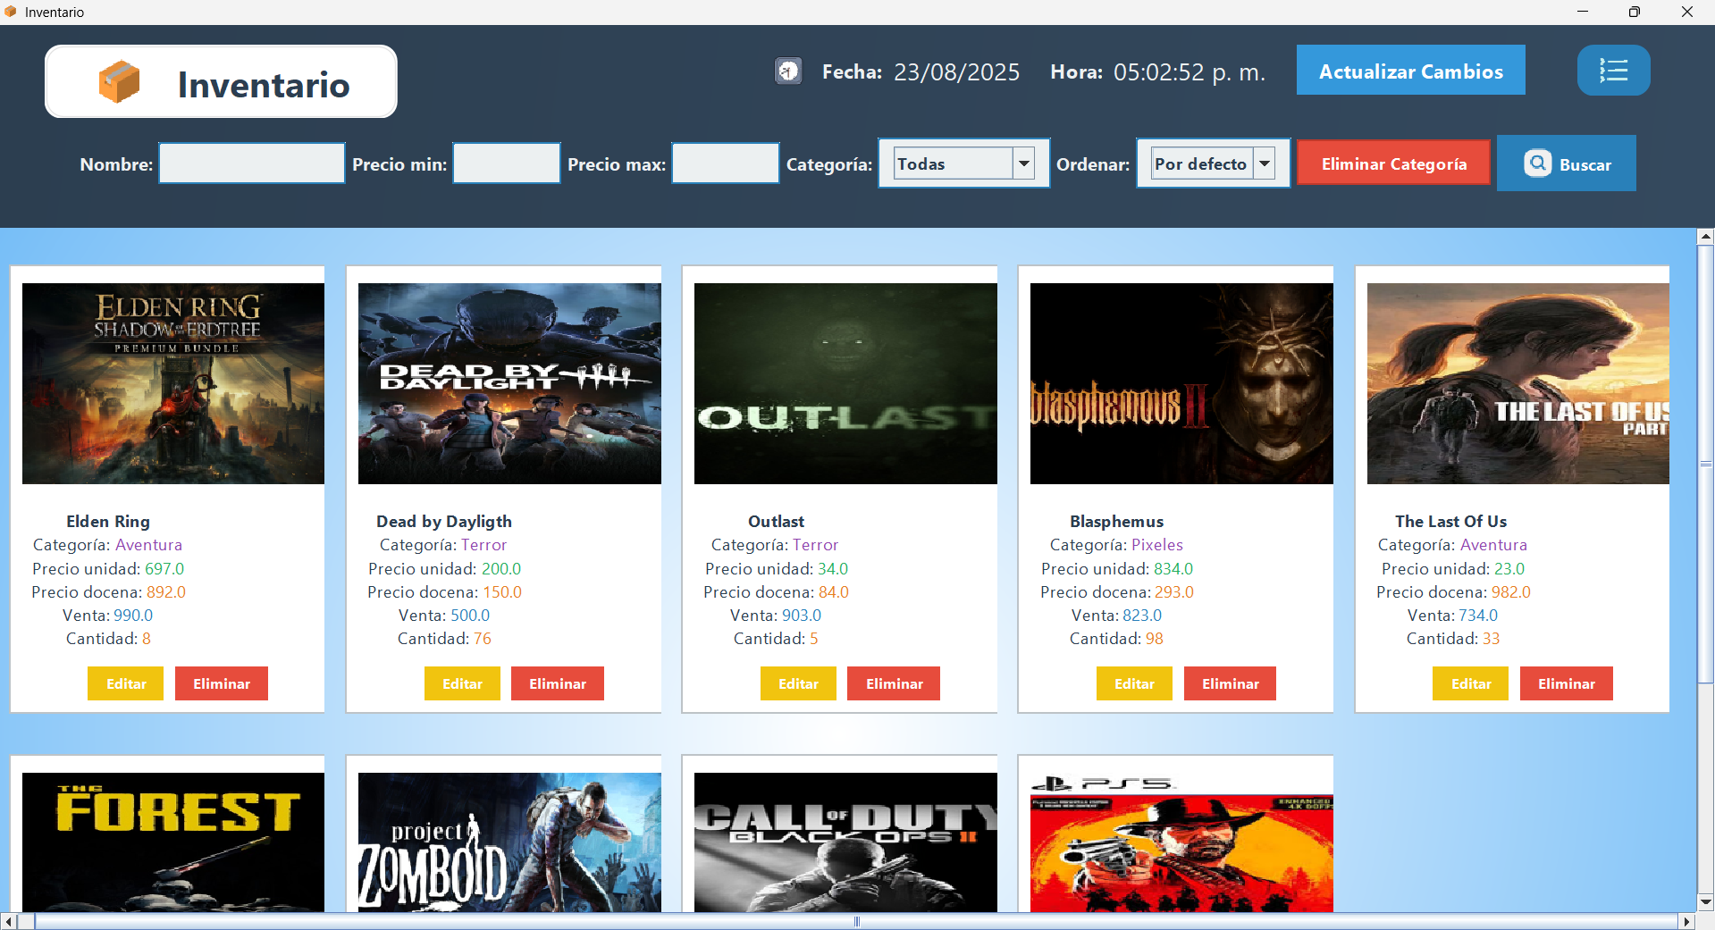Click the magnifier icon in Buscar
The height and width of the screenshot is (930, 1715).
pyautogui.click(x=1537, y=163)
